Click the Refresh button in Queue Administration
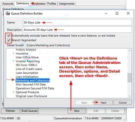Image resolution: width=135 pixels, height=122 pixels. click(10, 111)
